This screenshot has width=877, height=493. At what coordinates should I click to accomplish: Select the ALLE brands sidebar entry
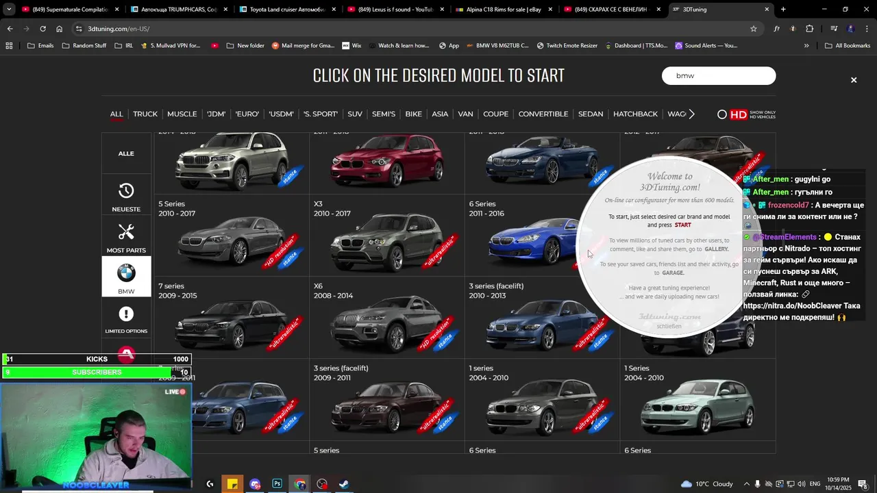(x=126, y=153)
